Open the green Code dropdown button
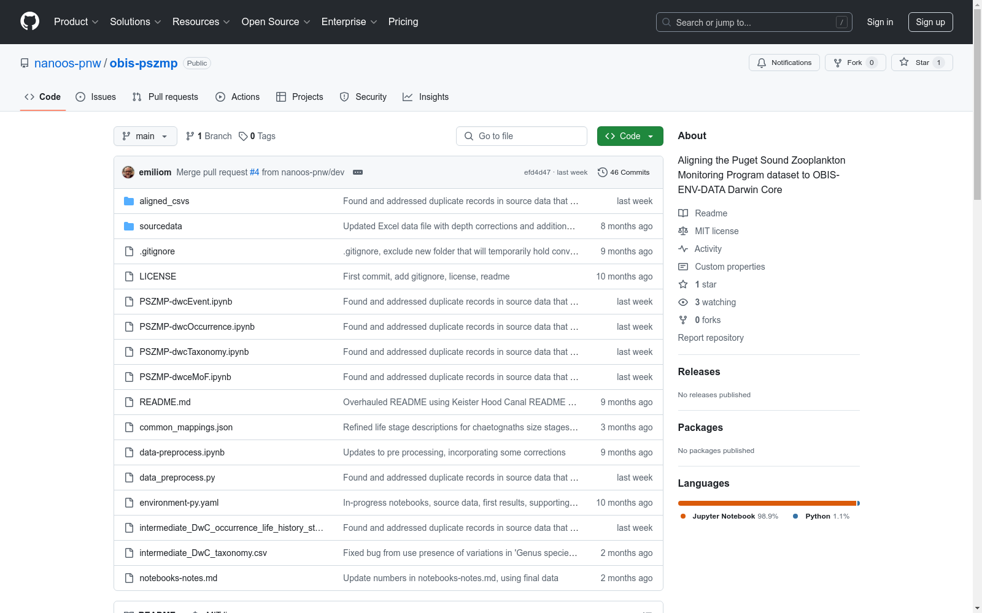Viewport: 982px width, 613px height. coord(630,136)
